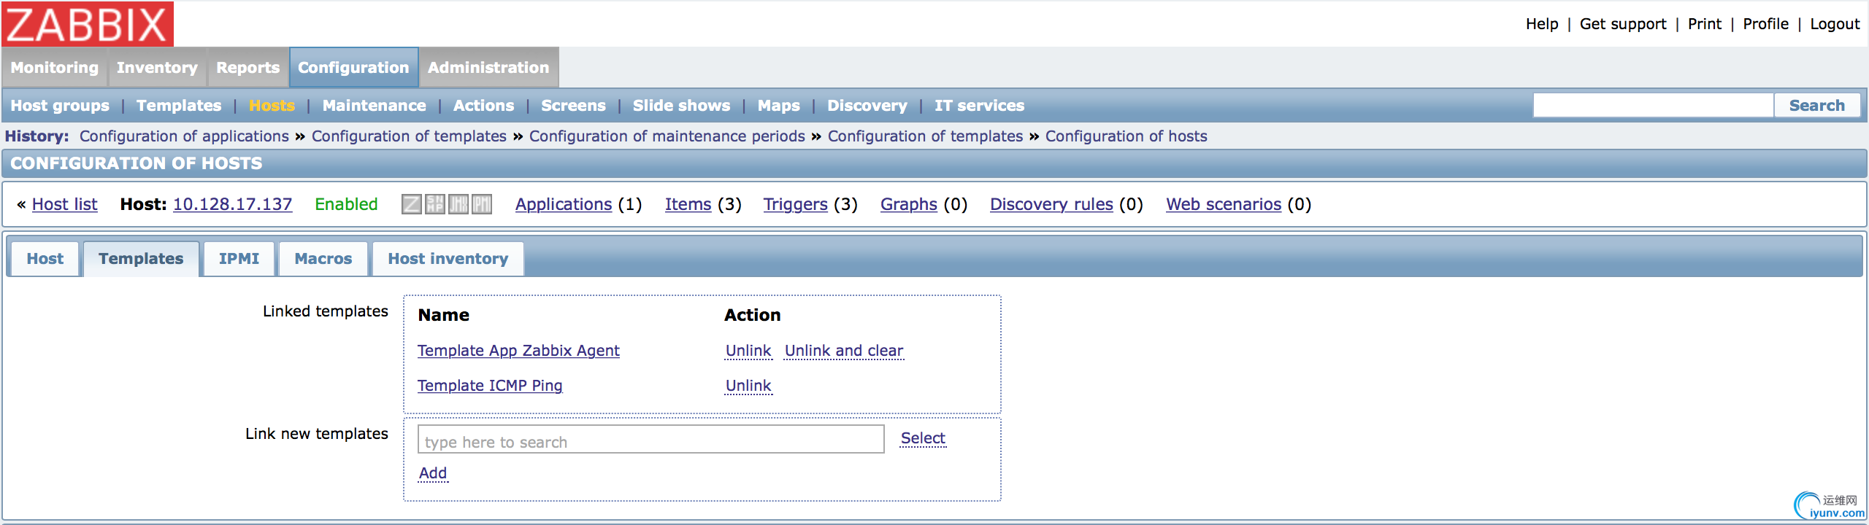This screenshot has width=1869, height=525.
Task: Go to Host groups submenu
Action: pyautogui.click(x=60, y=106)
